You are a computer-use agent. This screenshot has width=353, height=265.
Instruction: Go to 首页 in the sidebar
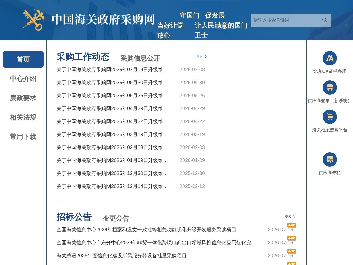click(23, 59)
